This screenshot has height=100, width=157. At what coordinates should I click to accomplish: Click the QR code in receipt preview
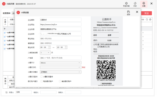point(106,70)
